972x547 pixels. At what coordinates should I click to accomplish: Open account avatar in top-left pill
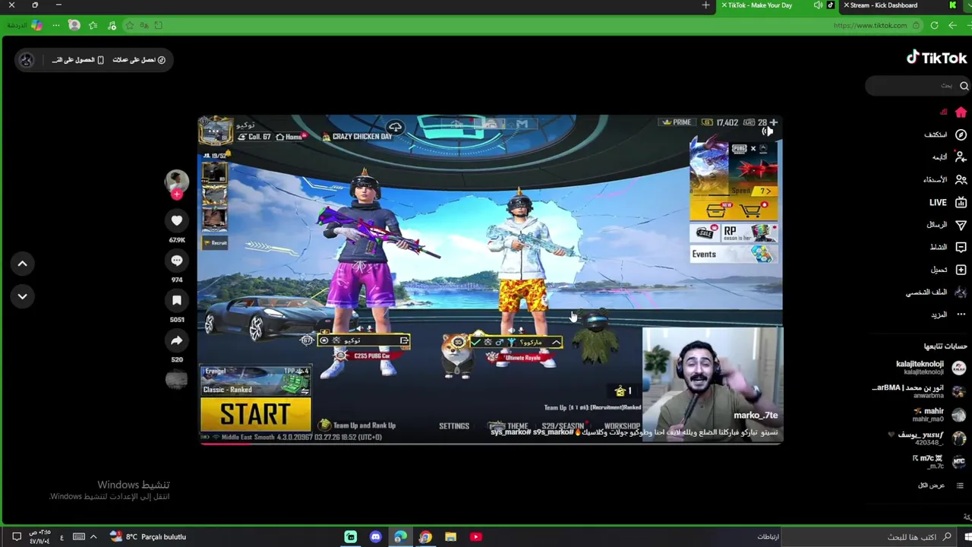27,60
